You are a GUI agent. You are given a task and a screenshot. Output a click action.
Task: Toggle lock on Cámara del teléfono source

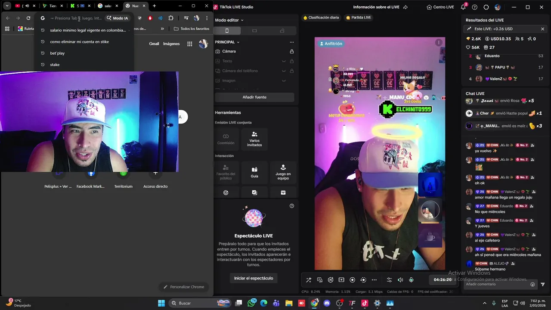click(x=292, y=71)
